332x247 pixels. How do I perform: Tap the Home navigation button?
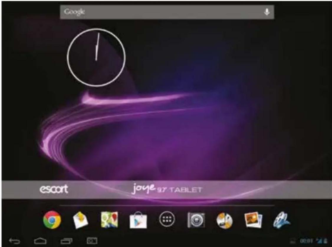pos(40,241)
